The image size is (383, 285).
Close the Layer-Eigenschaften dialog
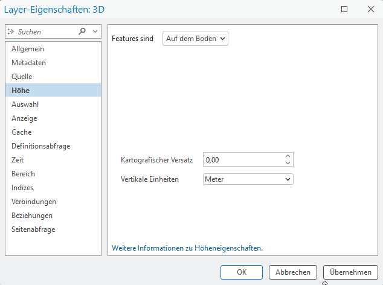(x=371, y=9)
